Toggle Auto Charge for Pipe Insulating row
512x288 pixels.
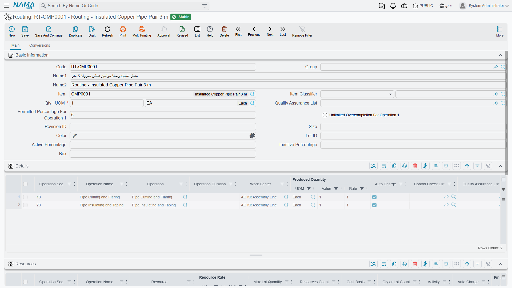[374, 205]
